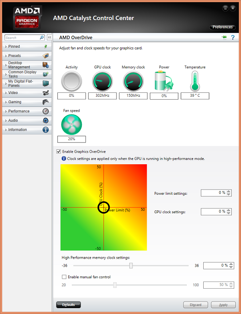Click the Fan speed fan icon
Viewport: 241px width, 314px height.
coord(71,124)
